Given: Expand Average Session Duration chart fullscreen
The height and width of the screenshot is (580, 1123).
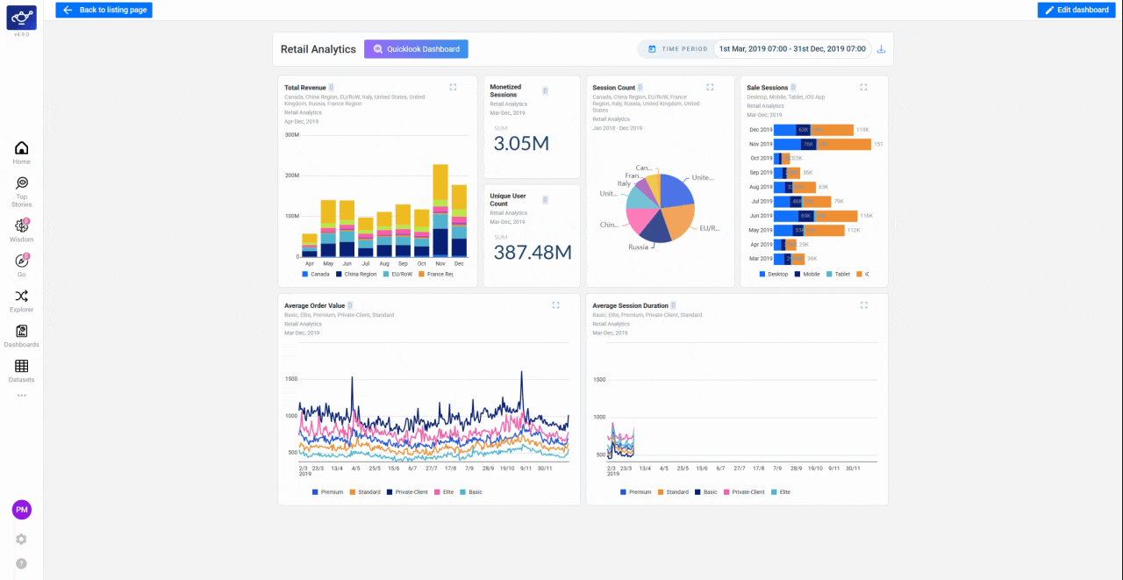Looking at the screenshot, I should 864,305.
